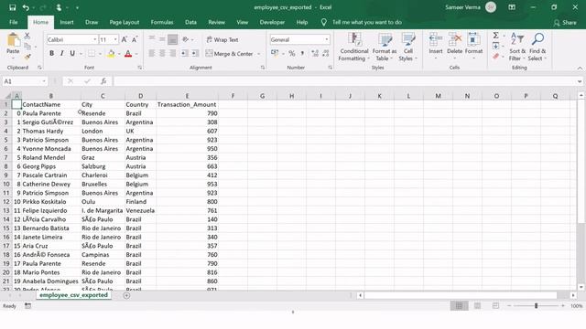Click Cell Styles button
The width and height of the screenshot is (586, 329).
(407, 47)
